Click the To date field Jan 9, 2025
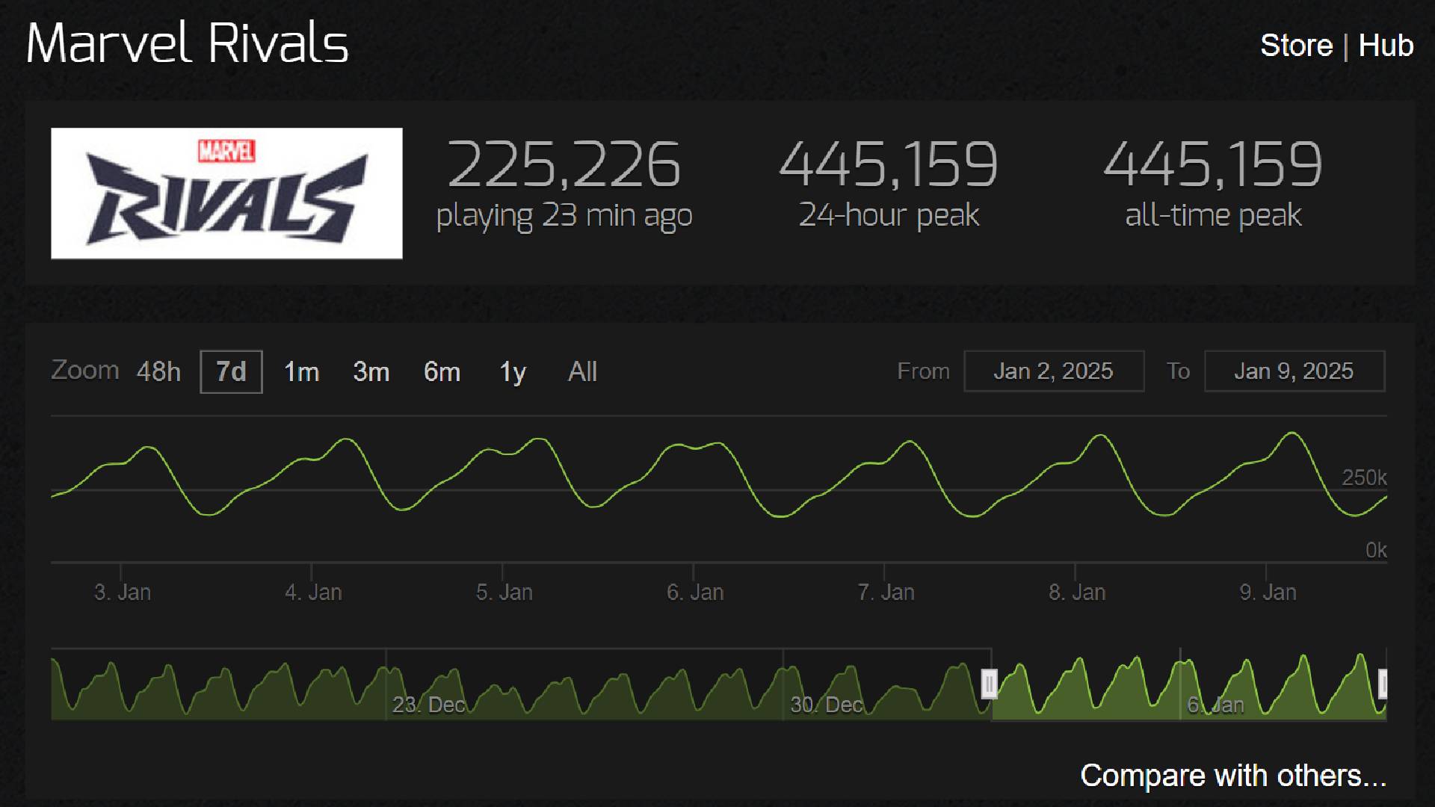The height and width of the screenshot is (807, 1435). [x=1294, y=371]
